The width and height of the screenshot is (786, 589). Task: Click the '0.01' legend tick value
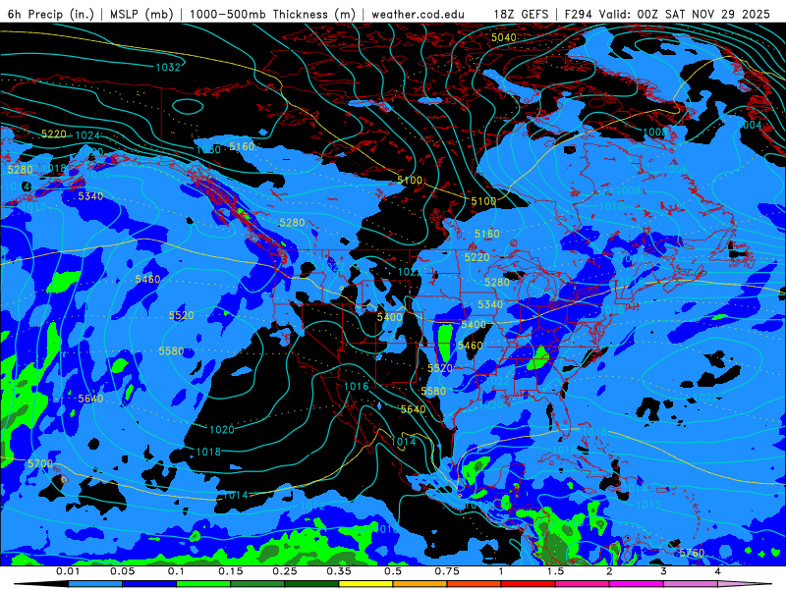(x=68, y=571)
